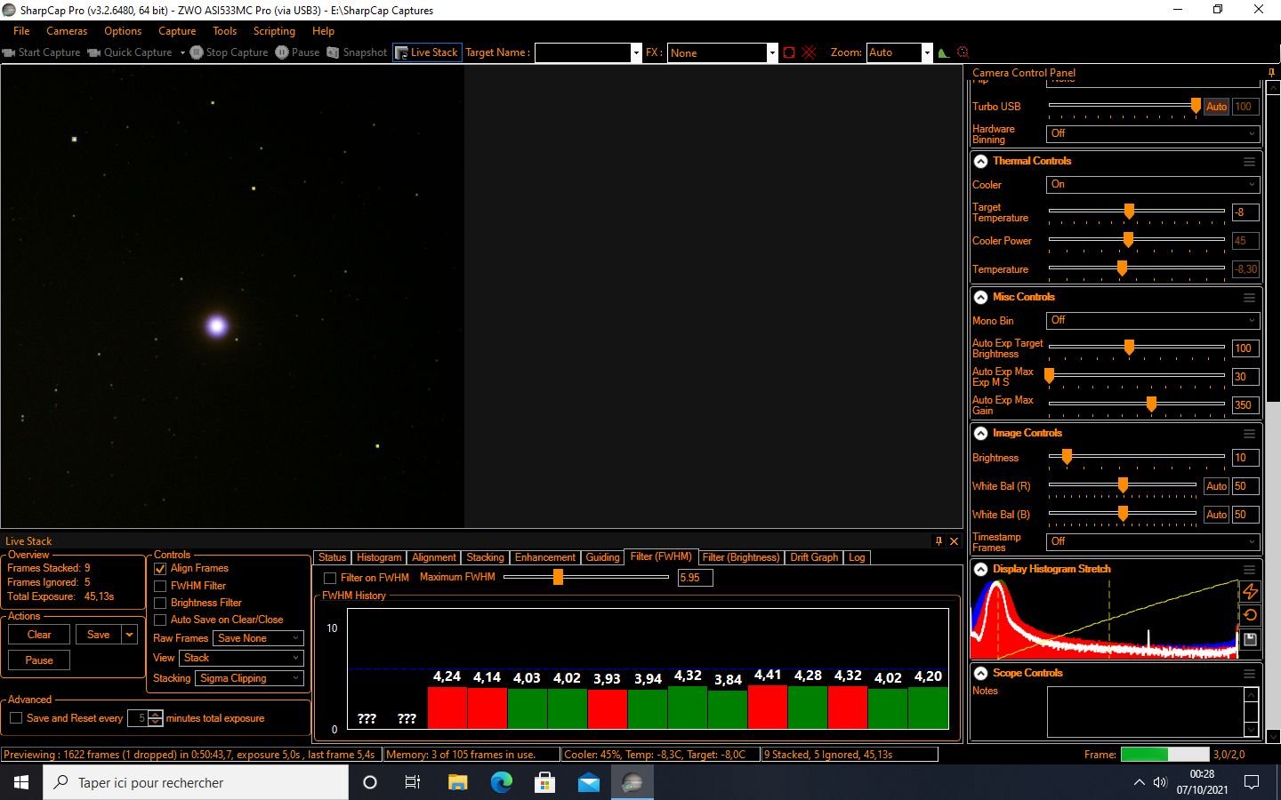This screenshot has height=800, width=1281.
Task: Click the Live Stack toolbar button
Action: click(x=427, y=52)
